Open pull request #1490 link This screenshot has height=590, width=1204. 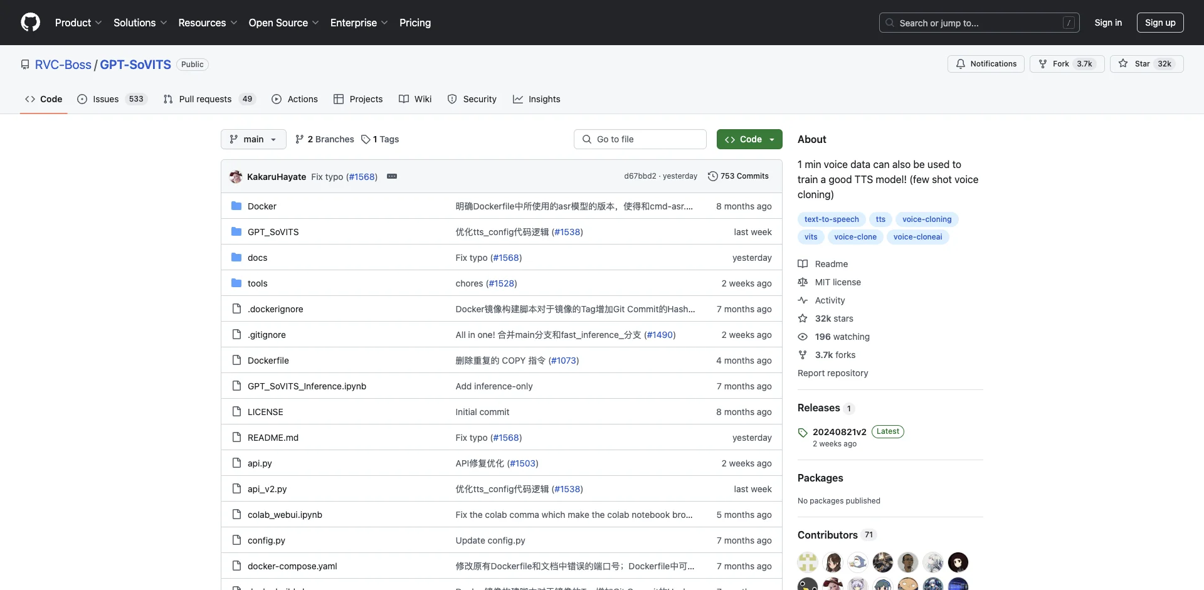click(x=660, y=335)
